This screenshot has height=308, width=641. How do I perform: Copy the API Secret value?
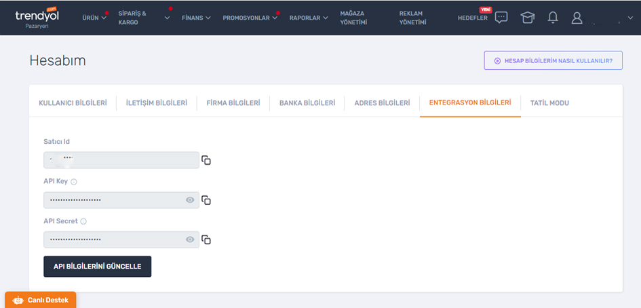[206, 239]
